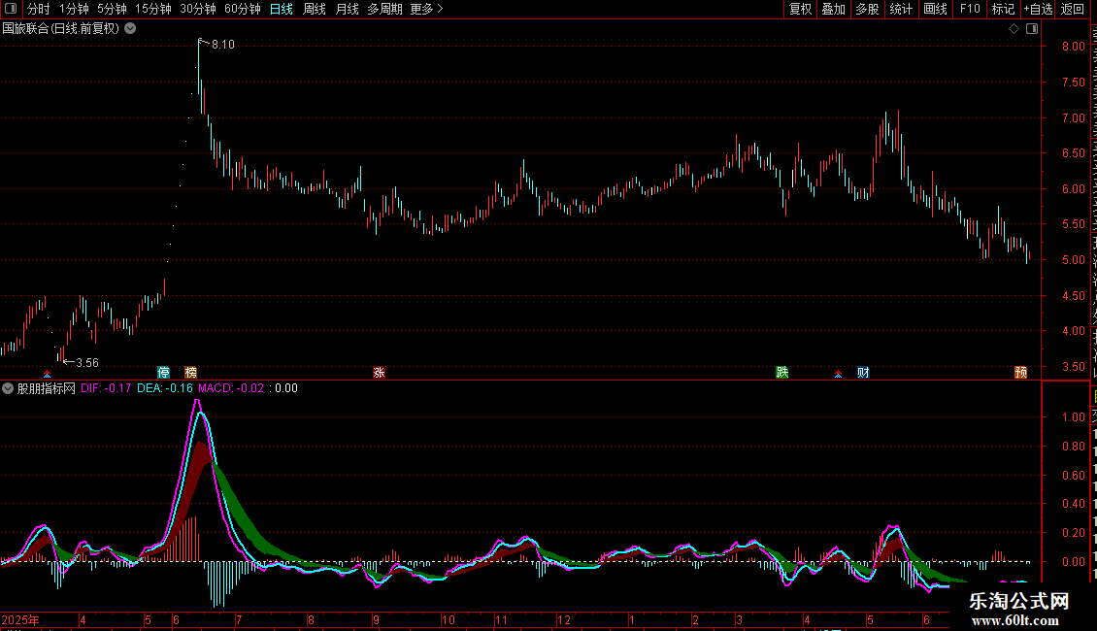Open the 复权 adjustment menu

[x=800, y=9]
